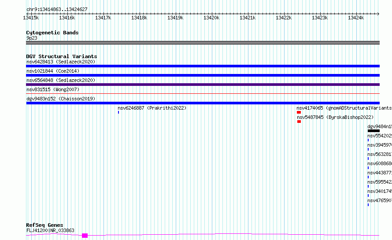Open nsv6246887 (Prakrithi2022) variant label
392x240 pixels.
[x=152, y=108]
